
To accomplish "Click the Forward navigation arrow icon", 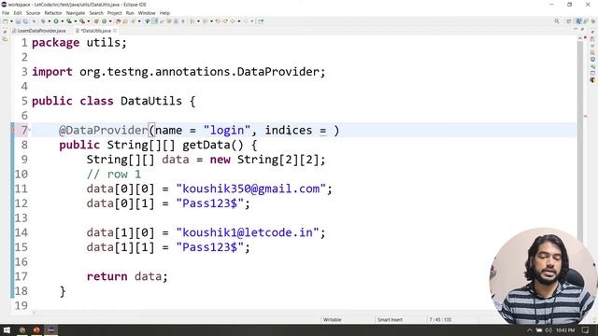I will click(246, 21).
